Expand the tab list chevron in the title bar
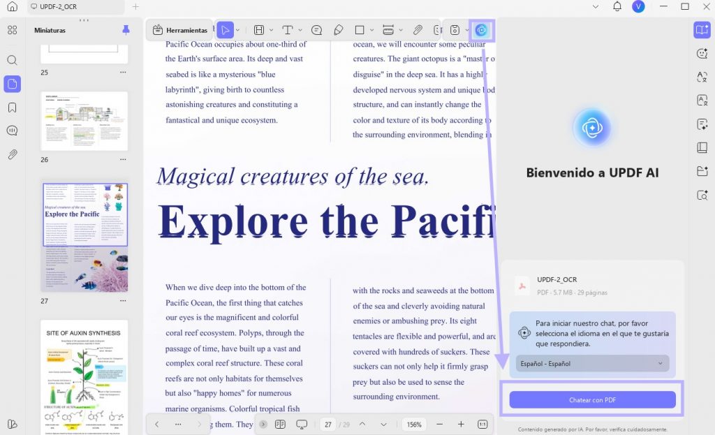 click(x=596, y=7)
